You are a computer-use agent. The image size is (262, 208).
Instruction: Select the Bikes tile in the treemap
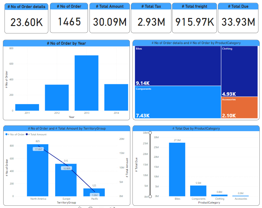178,66
